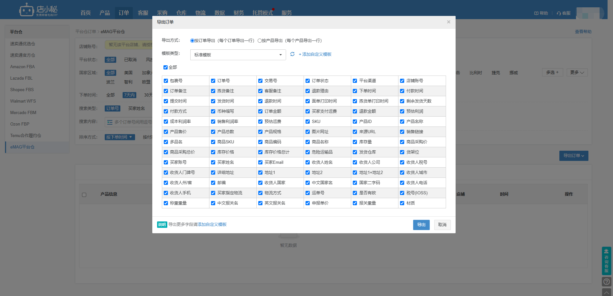Screen dimensions: 613x296
Task: Open the 标准模板 template dropdown
Action: click(x=238, y=55)
